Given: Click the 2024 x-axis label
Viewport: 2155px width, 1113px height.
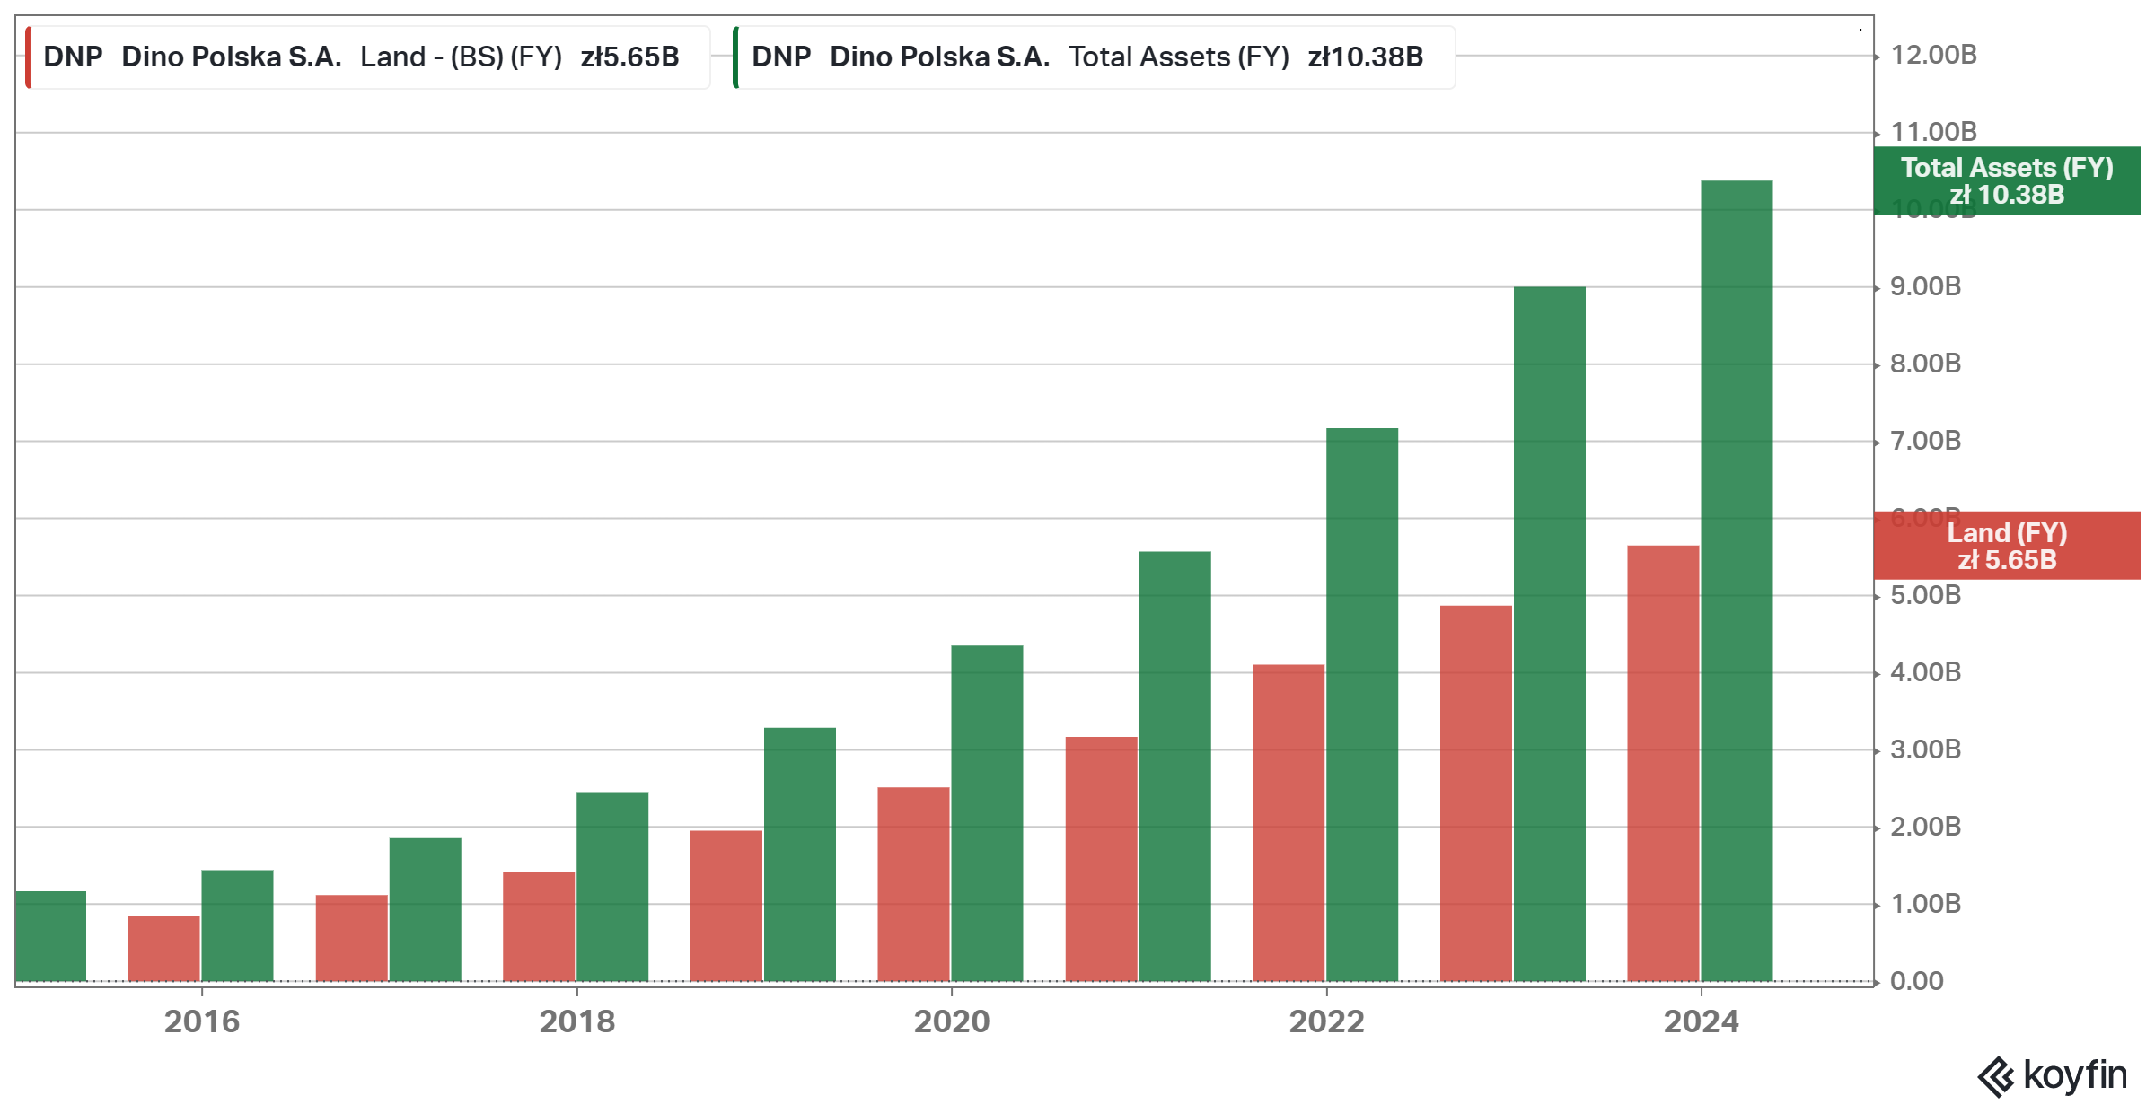Looking at the screenshot, I should [1702, 1021].
